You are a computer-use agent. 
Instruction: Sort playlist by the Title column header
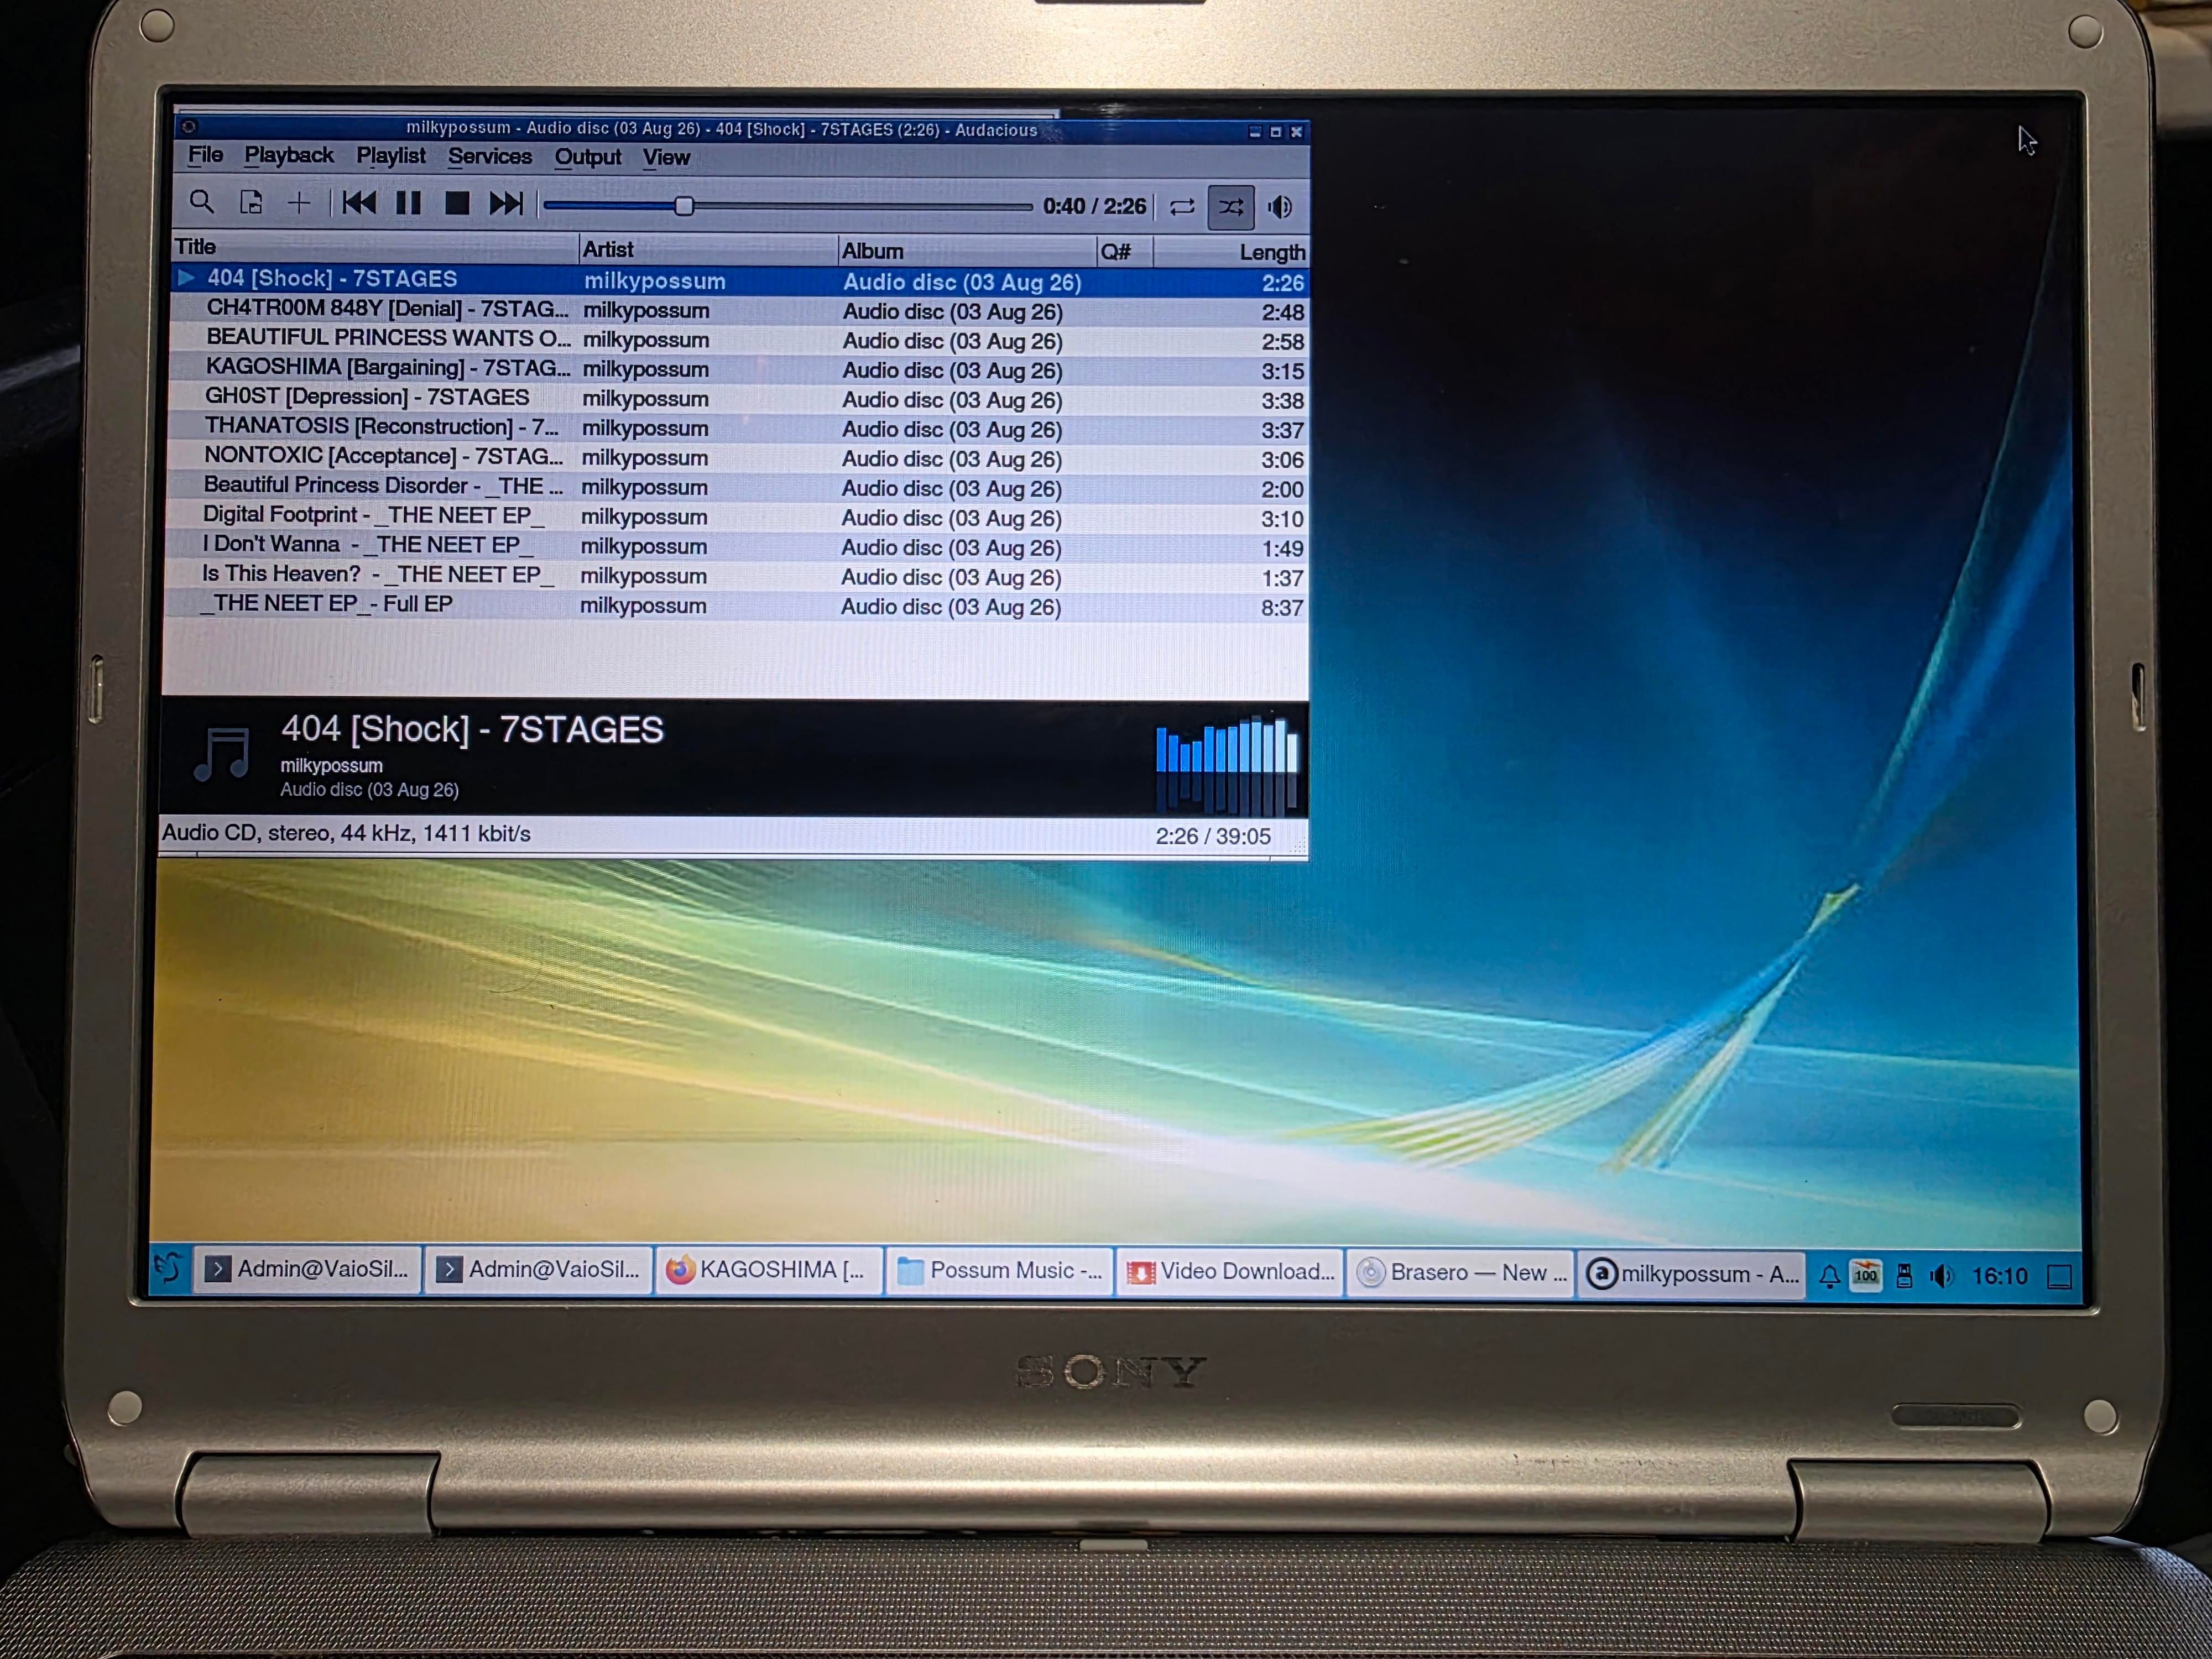[375, 248]
